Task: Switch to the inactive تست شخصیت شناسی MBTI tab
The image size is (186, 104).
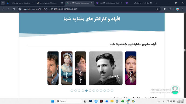Action: pyautogui.click(x=109, y=3)
